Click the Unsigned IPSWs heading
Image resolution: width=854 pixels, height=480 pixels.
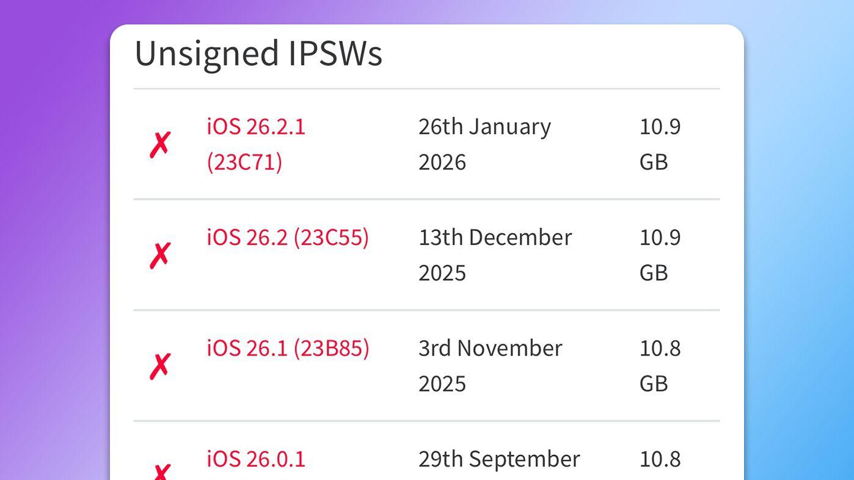click(259, 54)
